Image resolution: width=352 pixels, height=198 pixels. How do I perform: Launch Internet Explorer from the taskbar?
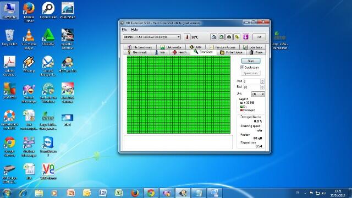(23, 193)
